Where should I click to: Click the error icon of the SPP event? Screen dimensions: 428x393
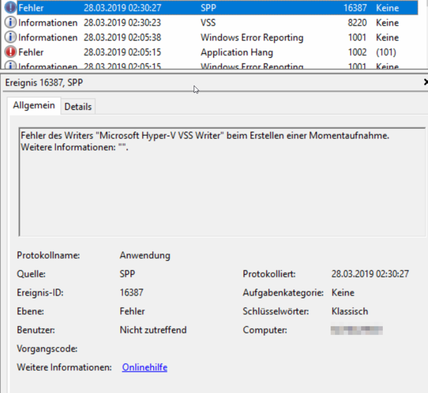tap(10, 8)
